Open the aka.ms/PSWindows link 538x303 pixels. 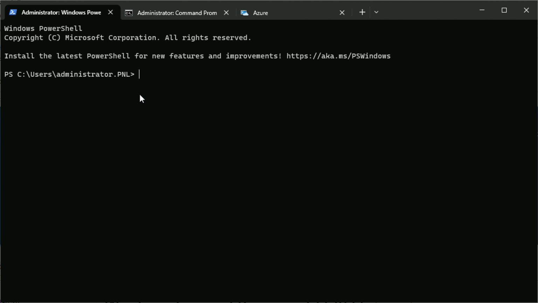click(x=338, y=56)
